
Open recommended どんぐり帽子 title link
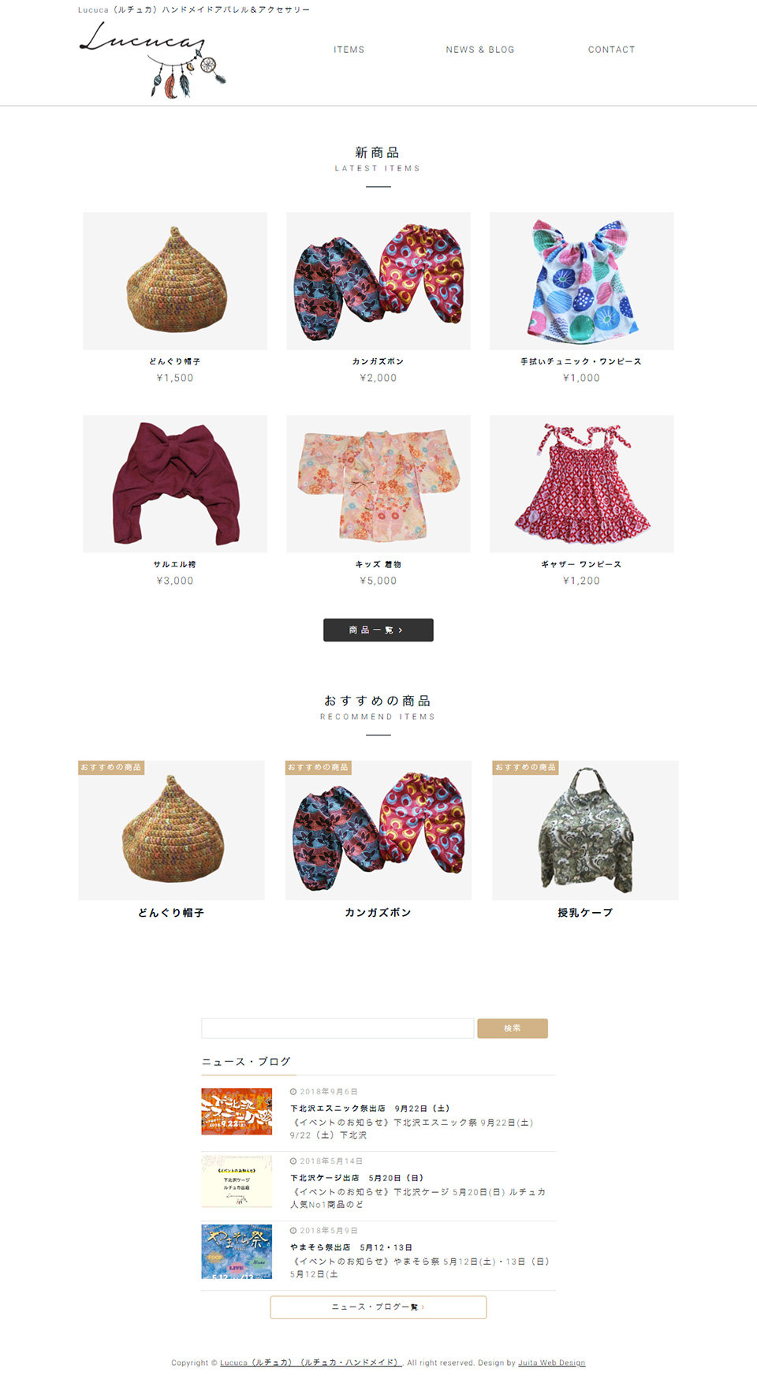click(171, 913)
